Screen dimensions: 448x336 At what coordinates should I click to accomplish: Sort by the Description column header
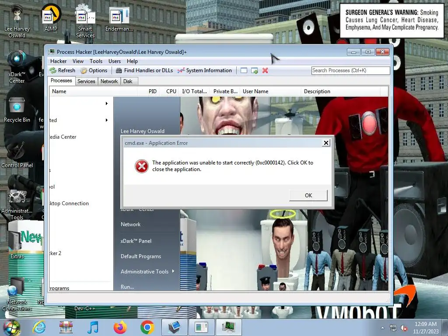[x=340, y=91]
